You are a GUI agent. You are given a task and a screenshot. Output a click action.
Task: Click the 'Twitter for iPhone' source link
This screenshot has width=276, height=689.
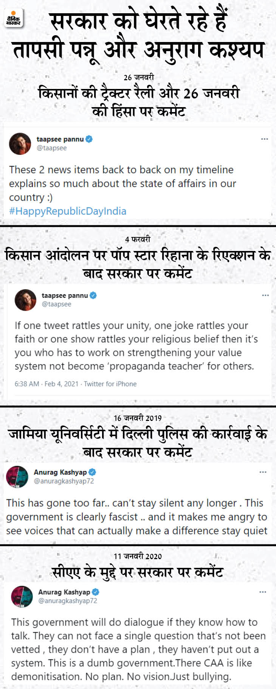coord(110,384)
